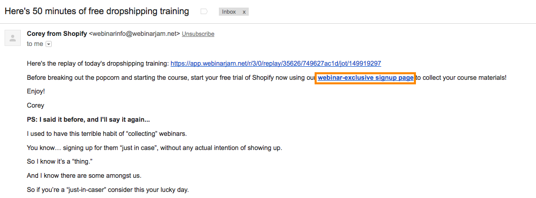Image resolution: width=536 pixels, height=198 pixels.
Task: Click the email subject line heading
Action: click(x=97, y=11)
